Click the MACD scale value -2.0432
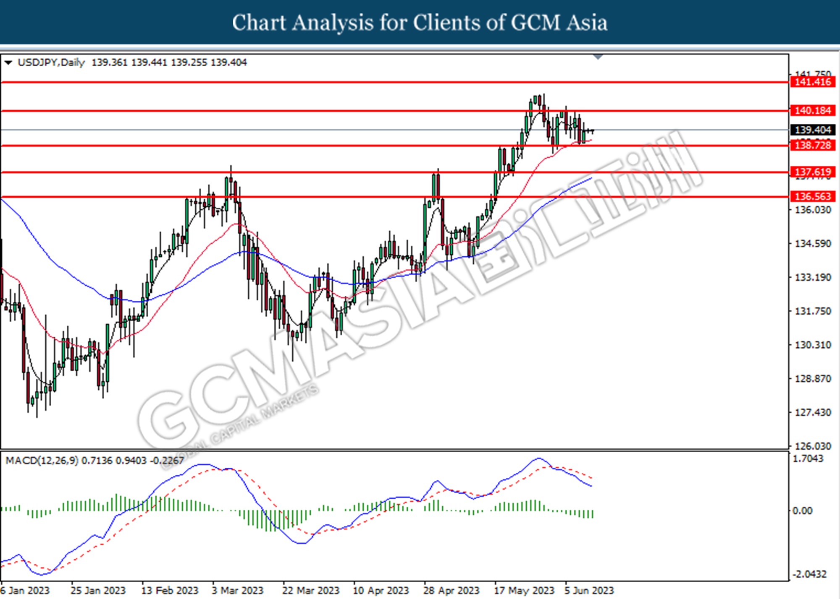Screen dimensions: 840x599 click(809, 574)
